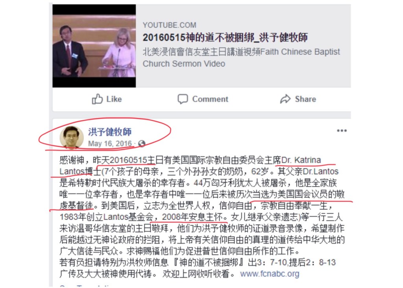403x288 pixels.
Task: Click the curved arrow Share icon
Action: [x=285, y=99]
